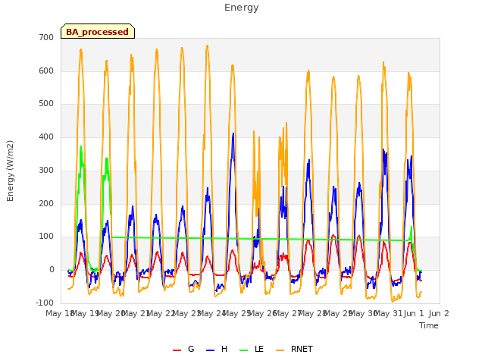Click the -100 y-axis tick label
The height and width of the screenshot is (364, 485).
(x=45, y=303)
